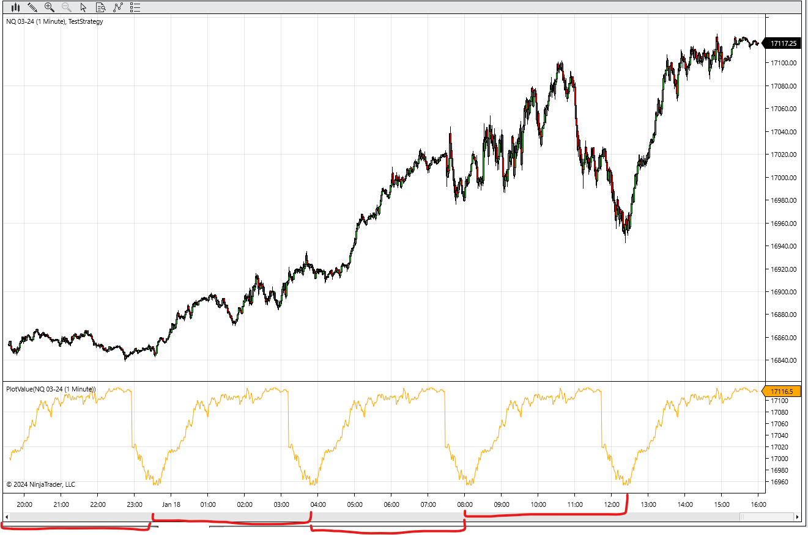Click the NQ 03-24 (1 Minute), TestStrategy label
The height and width of the screenshot is (535, 808).
54,21
